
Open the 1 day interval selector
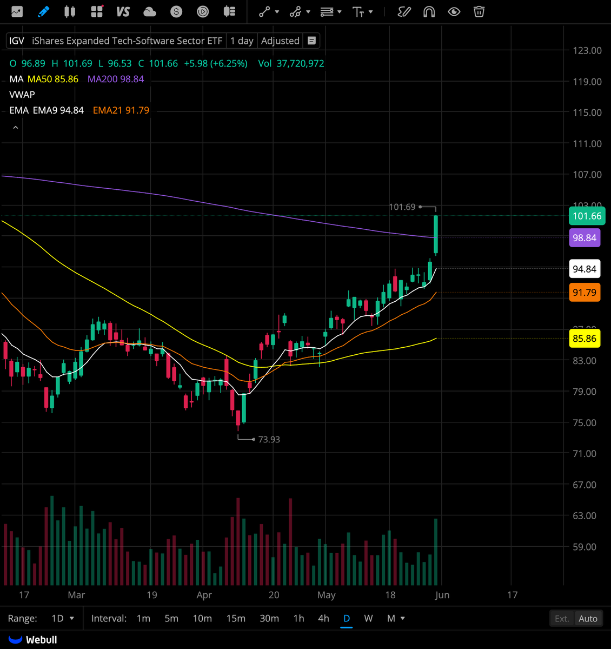coord(242,41)
